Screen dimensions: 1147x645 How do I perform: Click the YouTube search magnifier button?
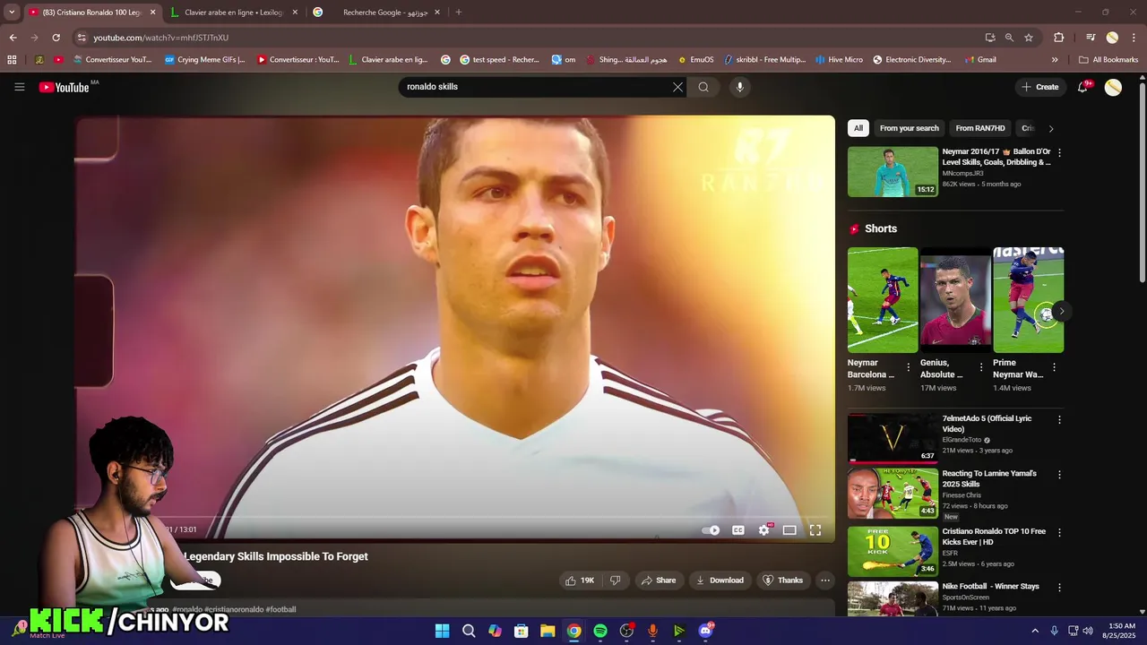[x=703, y=87]
